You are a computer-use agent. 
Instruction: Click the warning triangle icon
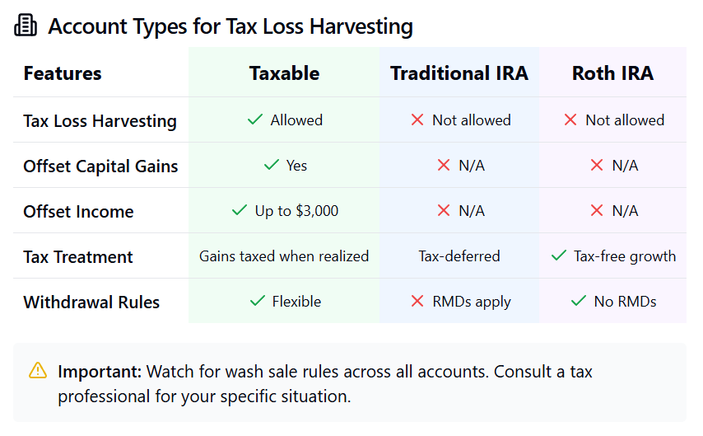point(38,371)
